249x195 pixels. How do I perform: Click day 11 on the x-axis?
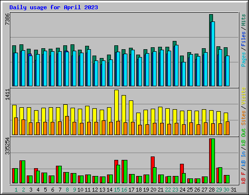click(88, 190)
